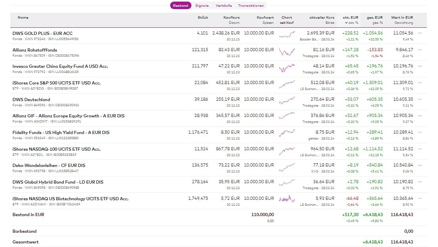
Task: Sort by the akt. EUR column
Action: (350, 17)
